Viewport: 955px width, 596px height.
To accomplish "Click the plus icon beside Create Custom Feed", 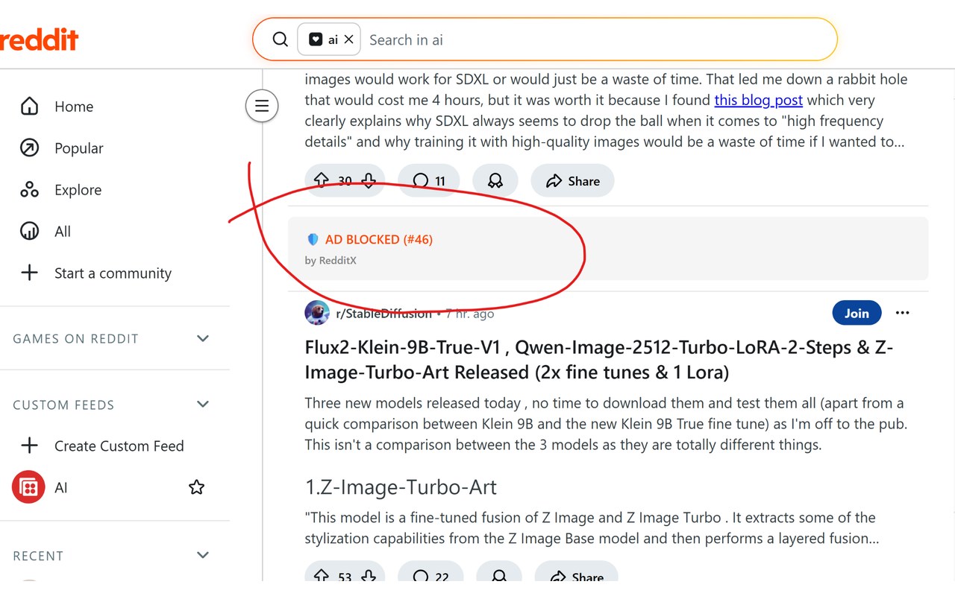I will point(29,446).
